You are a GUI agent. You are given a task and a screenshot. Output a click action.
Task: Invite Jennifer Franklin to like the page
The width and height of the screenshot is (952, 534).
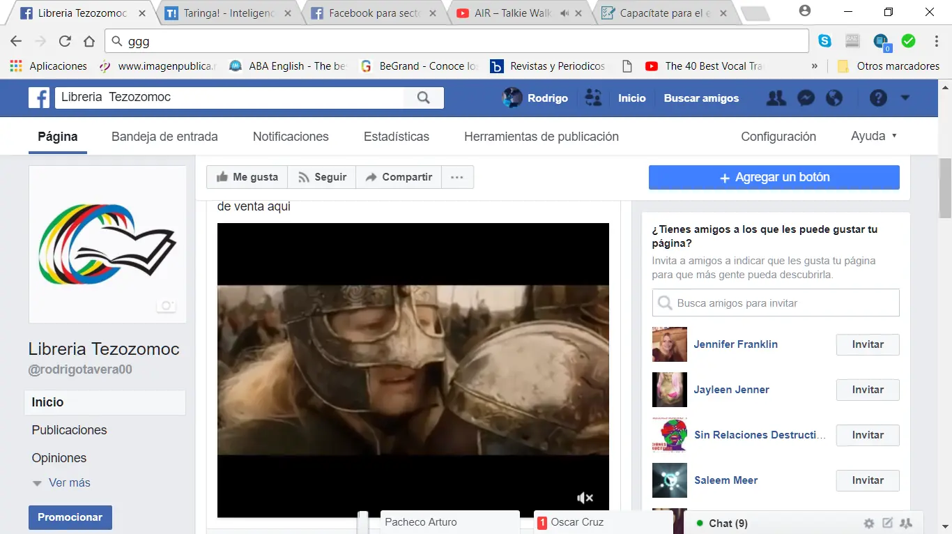(x=868, y=344)
